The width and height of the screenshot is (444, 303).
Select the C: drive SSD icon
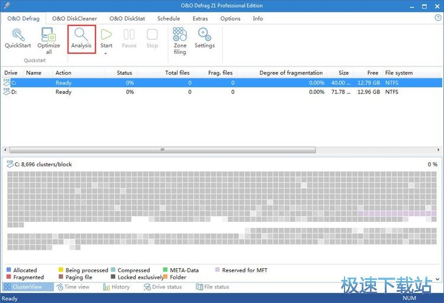(x=7, y=82)
